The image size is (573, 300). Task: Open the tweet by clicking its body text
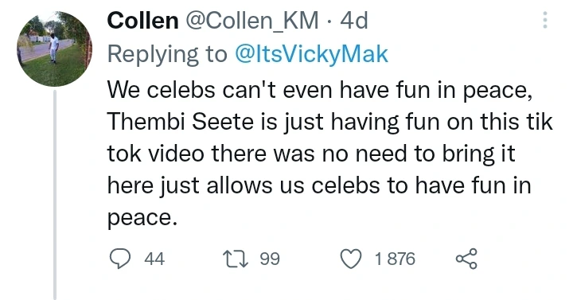tap(329, 154)
